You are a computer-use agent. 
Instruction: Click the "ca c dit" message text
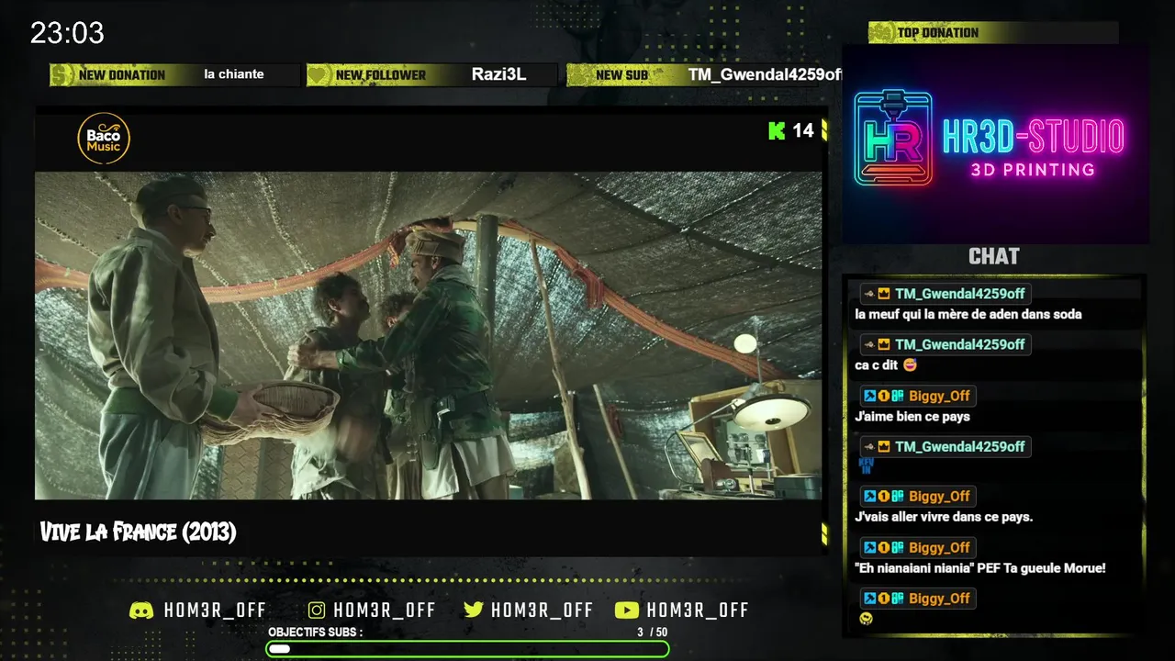coord(877,365)
